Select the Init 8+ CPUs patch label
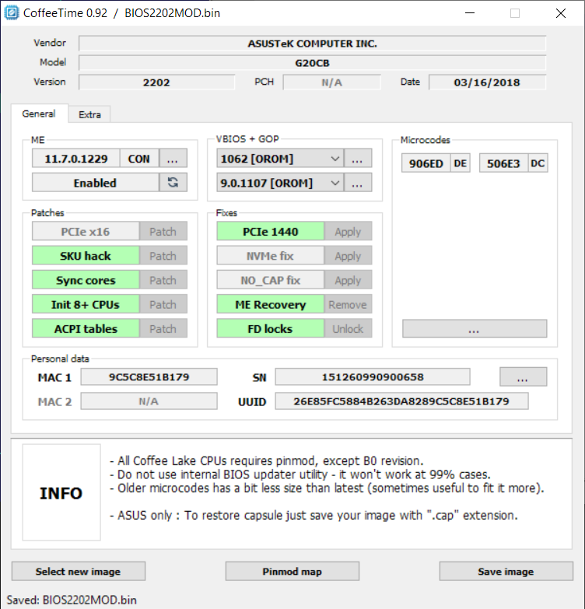The width and height of the screenshot is (585, 609). [86, 304]
